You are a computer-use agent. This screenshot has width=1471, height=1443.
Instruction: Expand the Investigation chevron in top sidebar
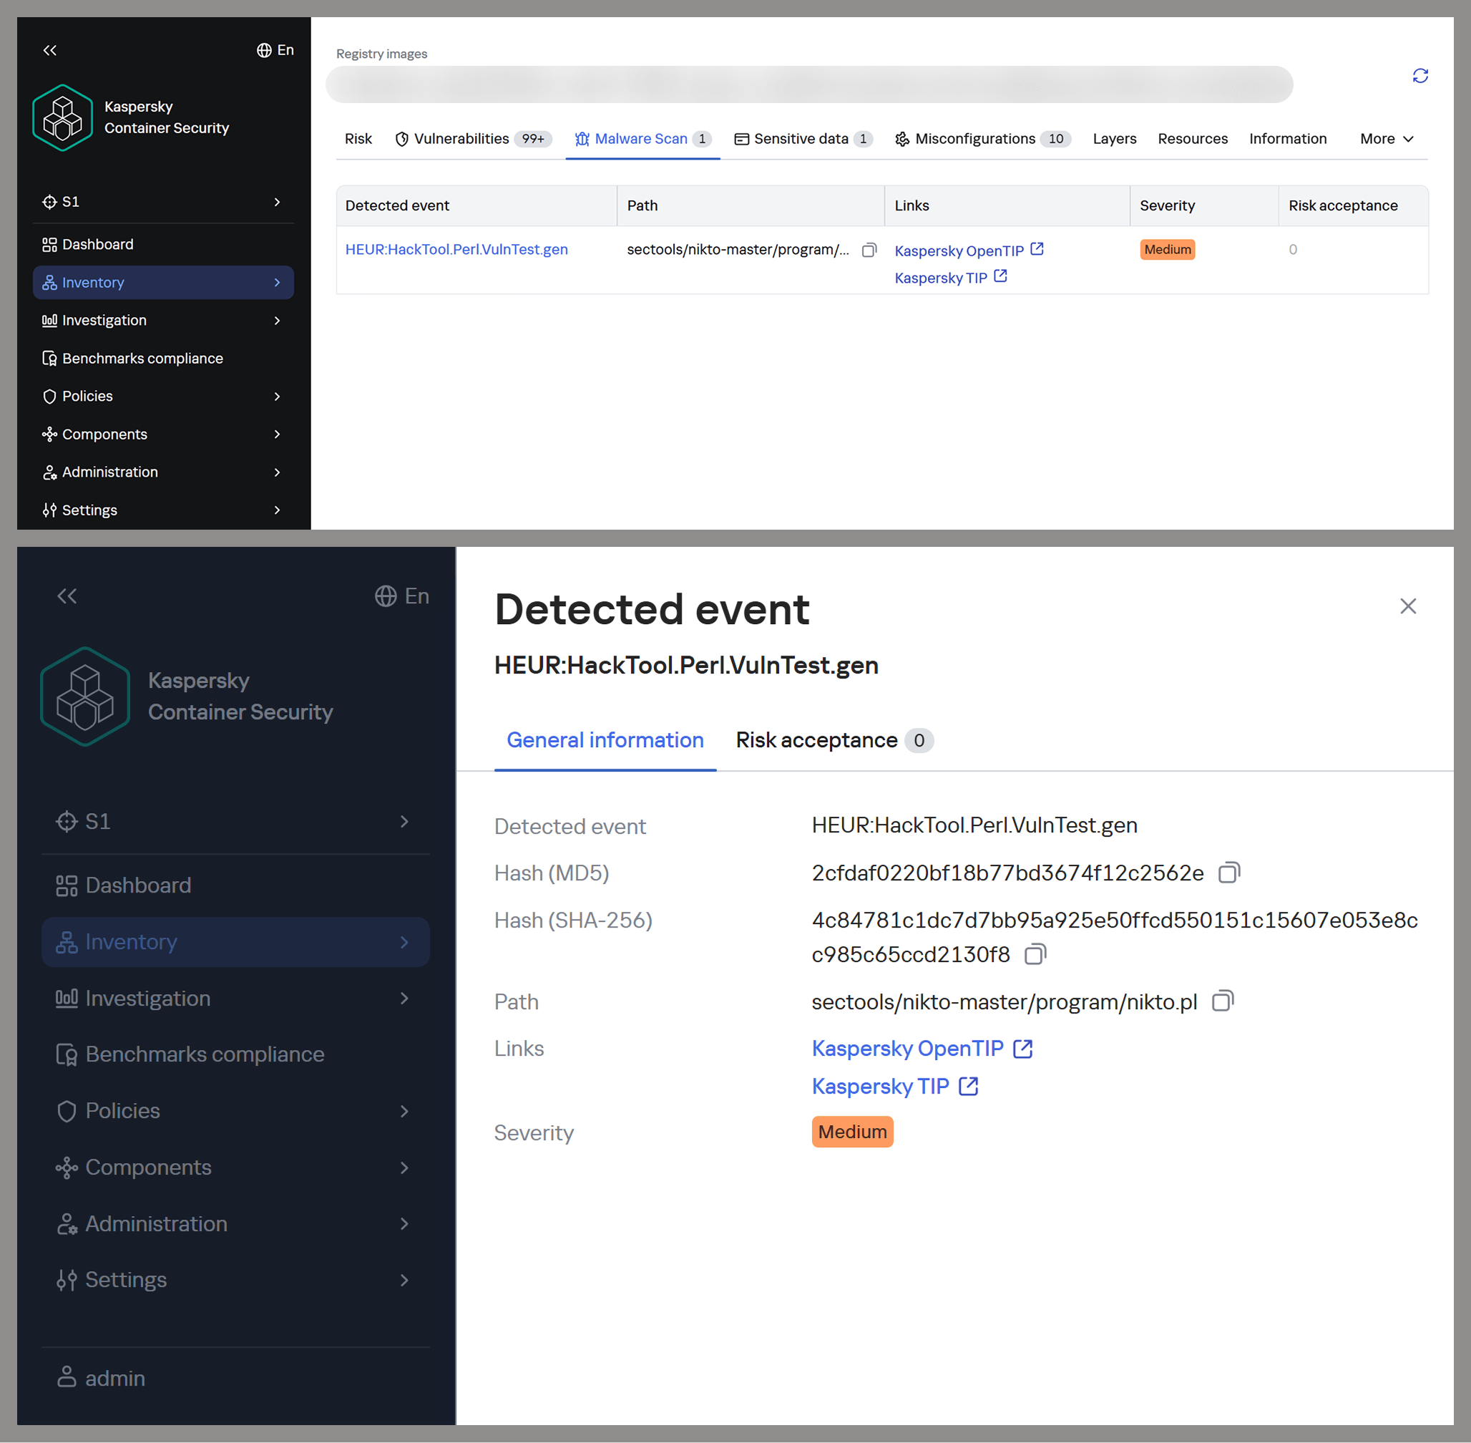pyautogui.click(x=277, y=320)
